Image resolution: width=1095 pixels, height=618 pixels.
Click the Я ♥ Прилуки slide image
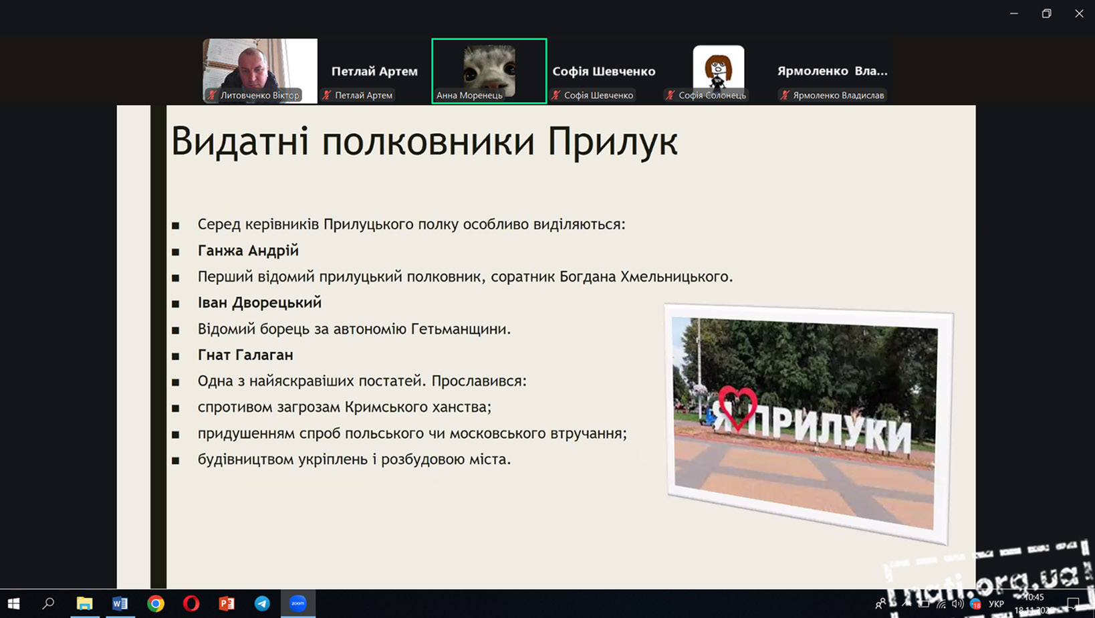[808, 423]
